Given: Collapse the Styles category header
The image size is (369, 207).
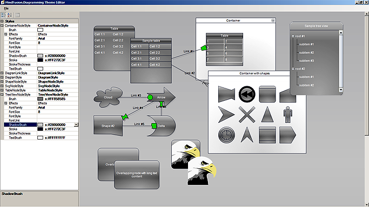Looking at the screenshot, I should tap(2, 21).
